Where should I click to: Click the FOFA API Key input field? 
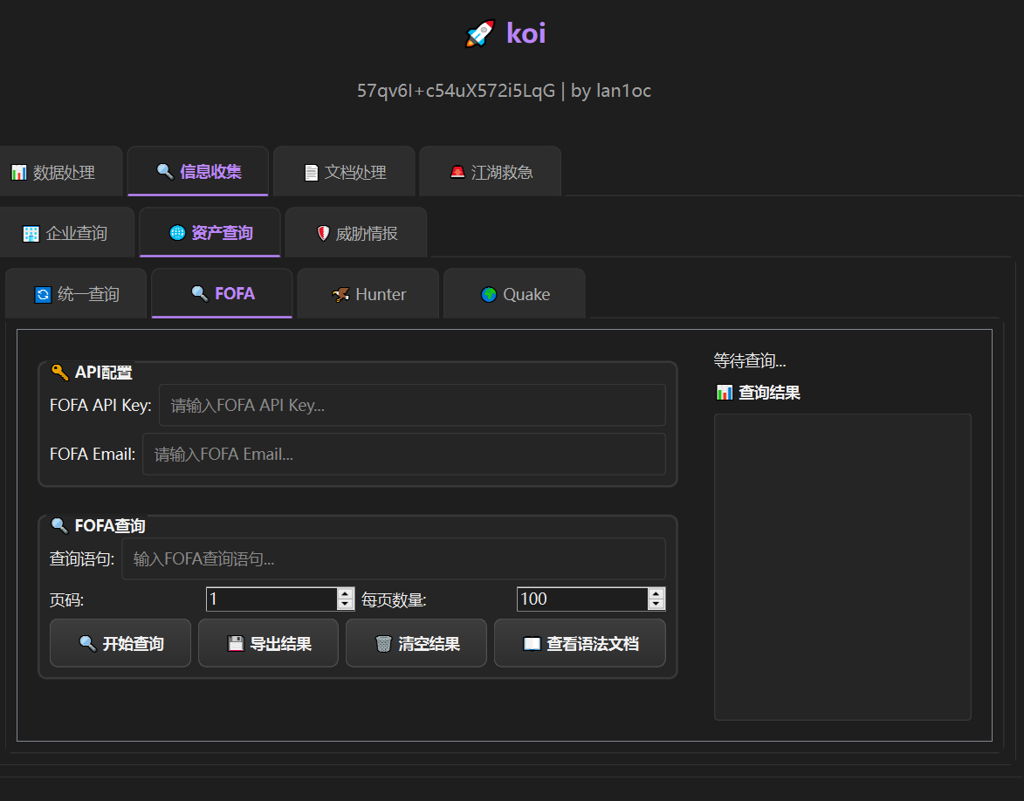[x=412, y=406]
